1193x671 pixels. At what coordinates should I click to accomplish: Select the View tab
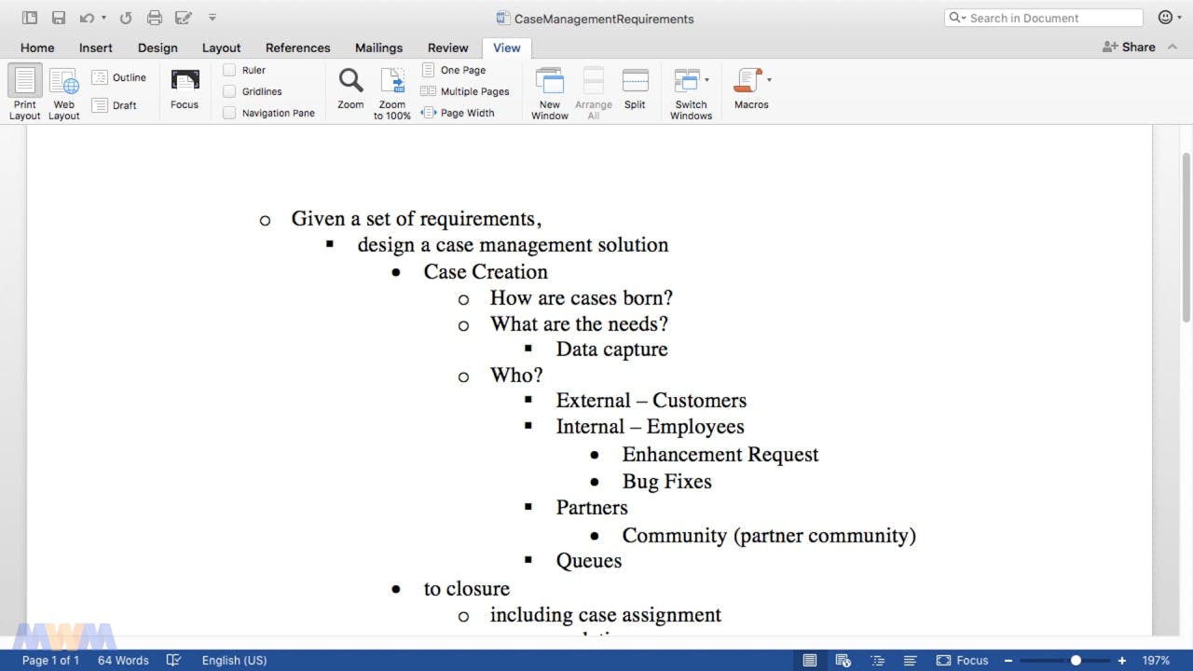pyautogui.click(x=507, y=48)
